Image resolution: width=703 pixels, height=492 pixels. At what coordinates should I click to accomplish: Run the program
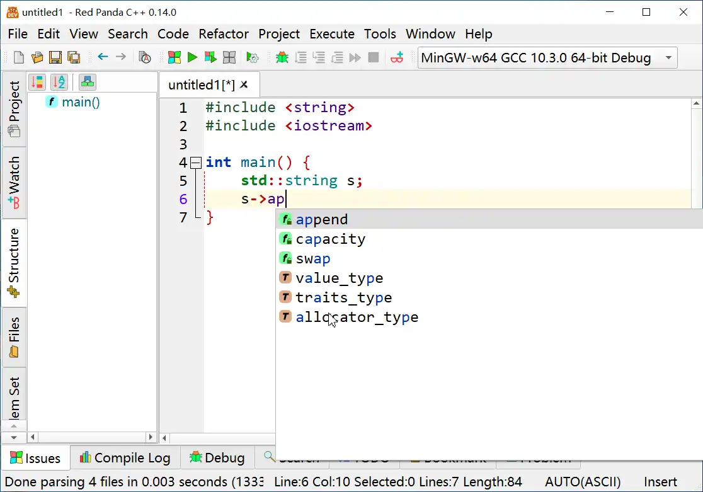[192, 57]
